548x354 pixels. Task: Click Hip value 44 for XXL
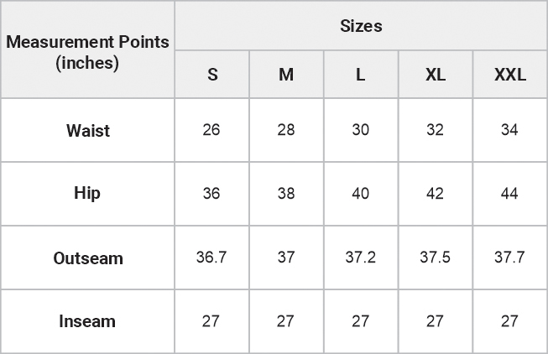tap(509, 194)
